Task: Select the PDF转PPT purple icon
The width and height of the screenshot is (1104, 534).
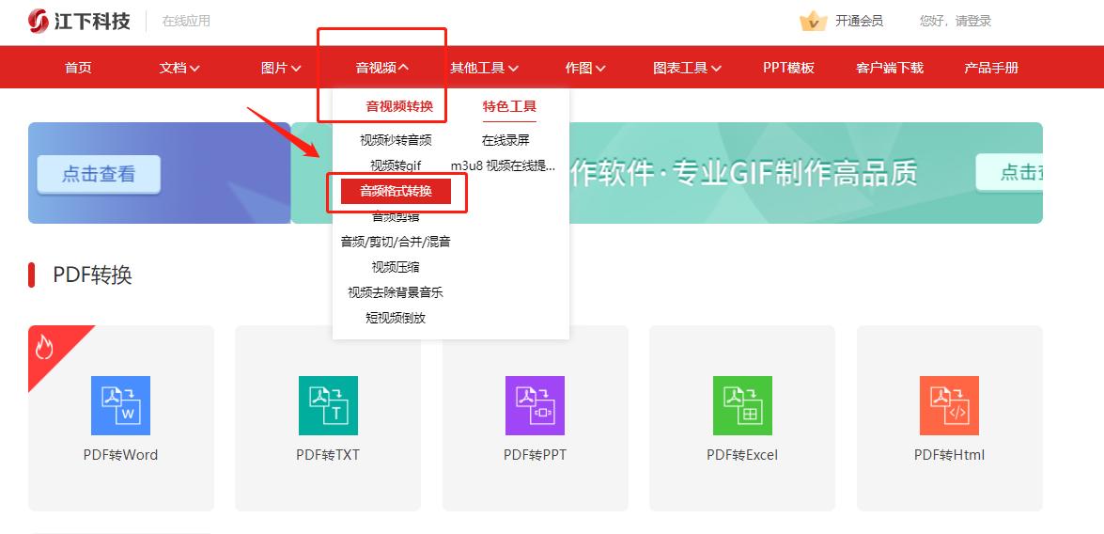Action: [535, 405]
